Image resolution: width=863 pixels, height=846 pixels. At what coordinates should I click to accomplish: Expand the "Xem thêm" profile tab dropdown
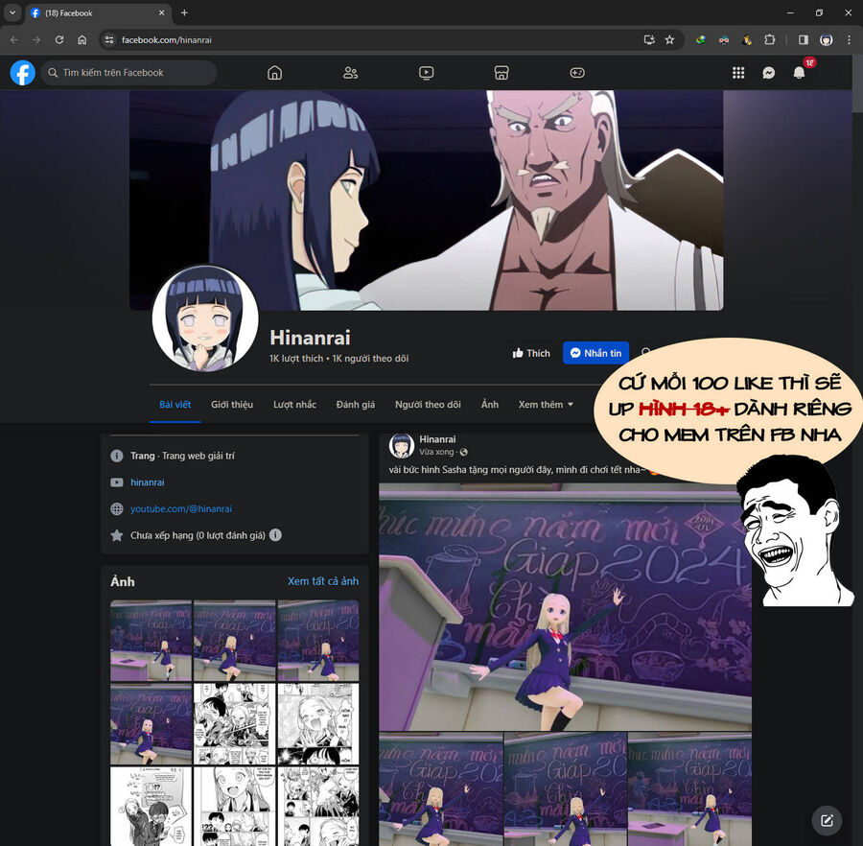(x=545, y=405)
